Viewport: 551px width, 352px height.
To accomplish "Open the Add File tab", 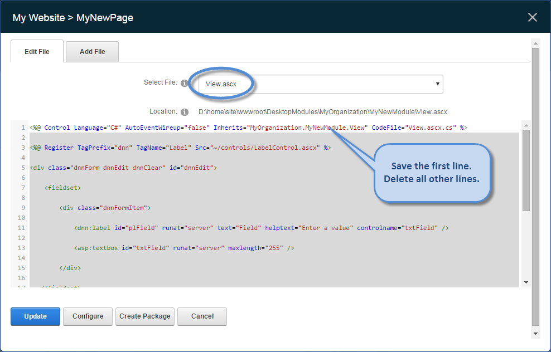I will pyautogui.click(x=92, y=52).
